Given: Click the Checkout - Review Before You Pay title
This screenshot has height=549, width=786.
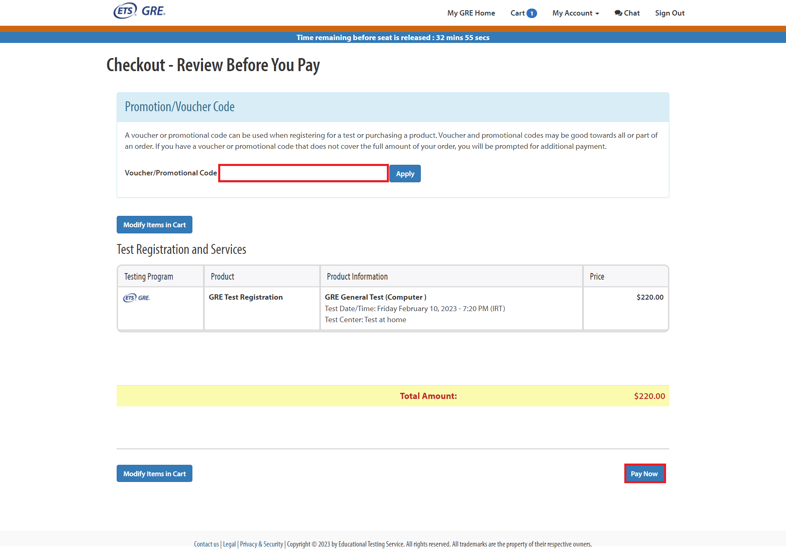Looking at the screenshot, I should tap(213, 65).
